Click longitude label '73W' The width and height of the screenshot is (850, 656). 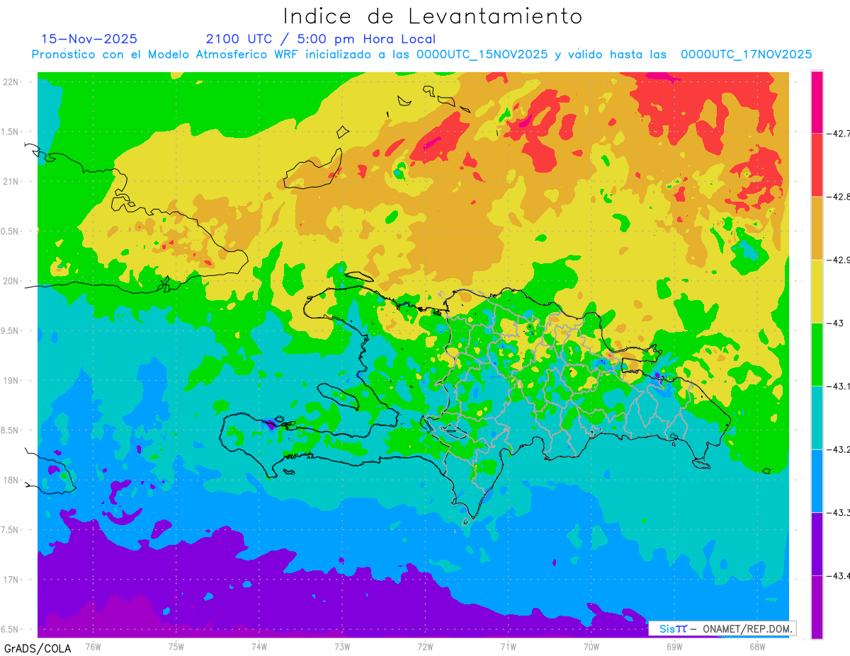click(342, 646)
